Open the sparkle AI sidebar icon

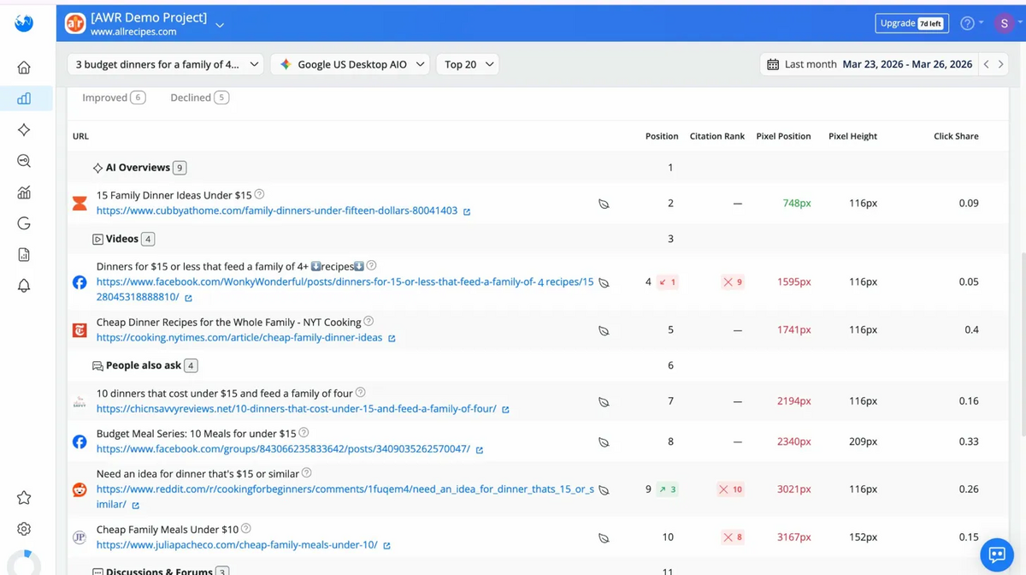point(24,130)
